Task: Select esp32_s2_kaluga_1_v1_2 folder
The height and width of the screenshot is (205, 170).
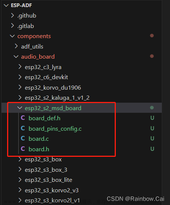Action: tap(57, 98)
